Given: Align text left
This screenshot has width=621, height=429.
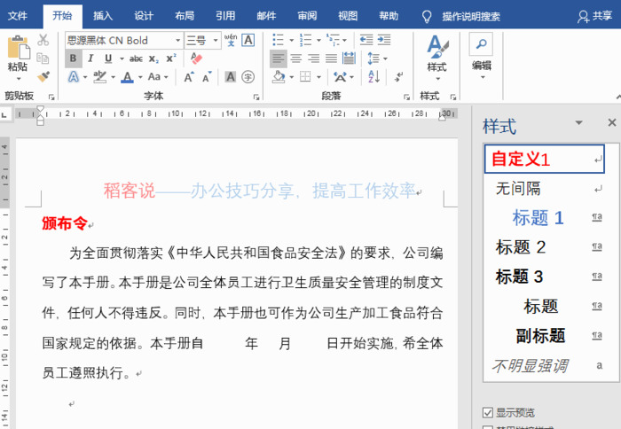Looking at the screenshot, I should click(279, 59).
